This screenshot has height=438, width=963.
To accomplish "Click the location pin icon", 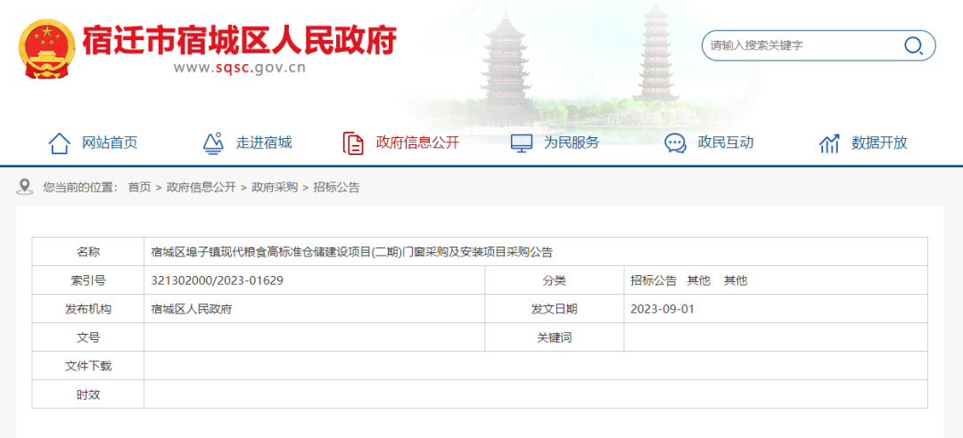I will coord(25,186).
